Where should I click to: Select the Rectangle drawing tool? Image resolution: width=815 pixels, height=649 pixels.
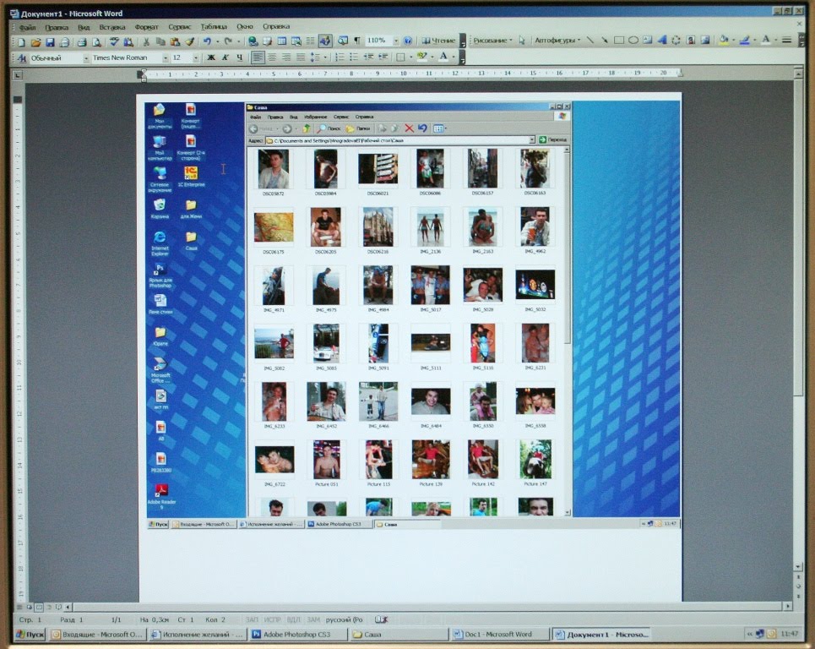click(619, 40)
